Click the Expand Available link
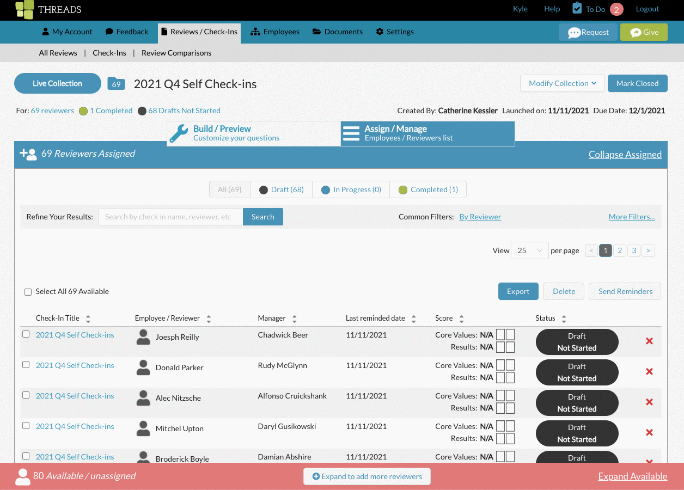This screenshot has height=490, width=684. (632, 476)
